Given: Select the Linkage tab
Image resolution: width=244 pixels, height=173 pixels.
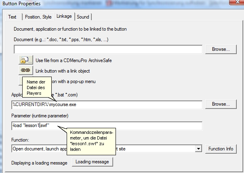Looking at the screenshot, I should point(65,17).
